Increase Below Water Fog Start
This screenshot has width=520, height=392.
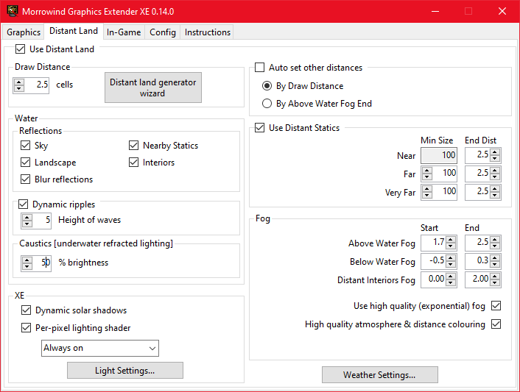(x=450, y=258)
